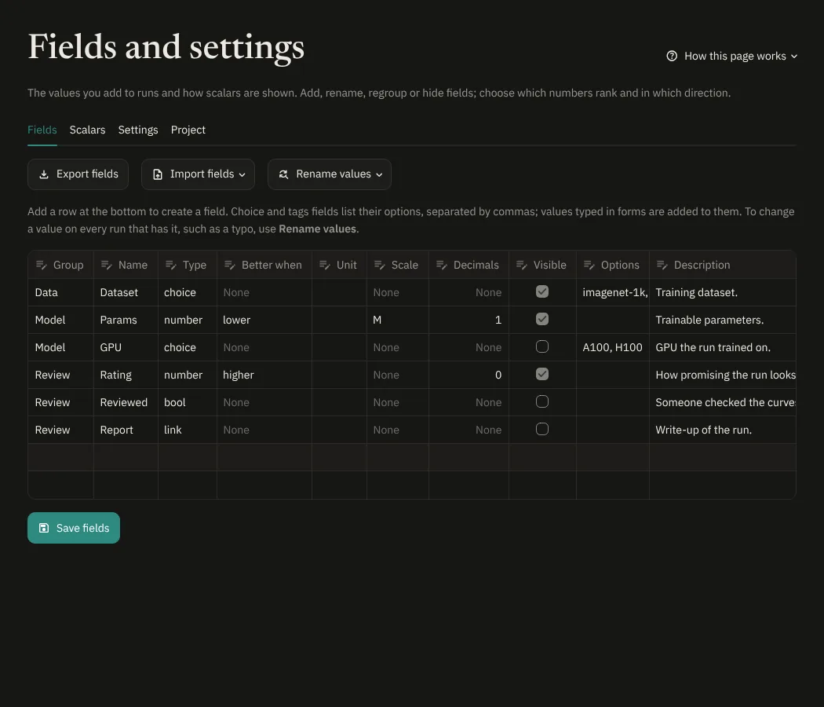Click the download icon on Export fields

pos(44,174)
